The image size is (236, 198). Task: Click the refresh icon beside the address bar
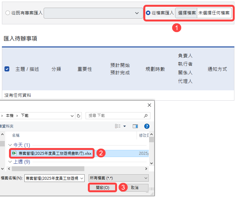(79, 116)
